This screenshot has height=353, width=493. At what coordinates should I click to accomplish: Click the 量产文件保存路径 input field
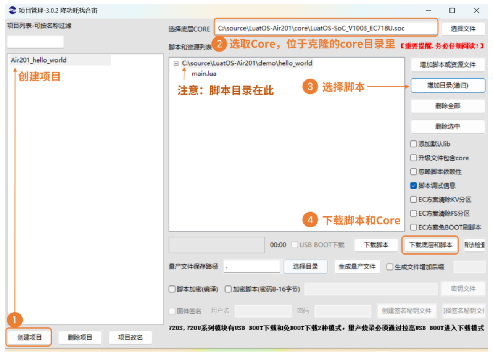251,267
